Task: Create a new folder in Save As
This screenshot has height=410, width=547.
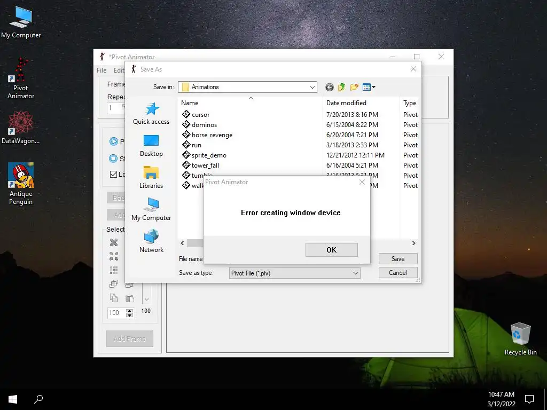Action: pos(354,87)
